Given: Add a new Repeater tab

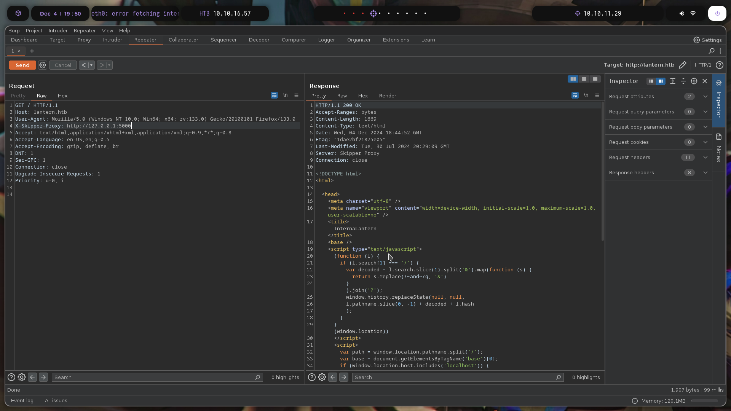Looking at the screenshot, I should (32, 51).
